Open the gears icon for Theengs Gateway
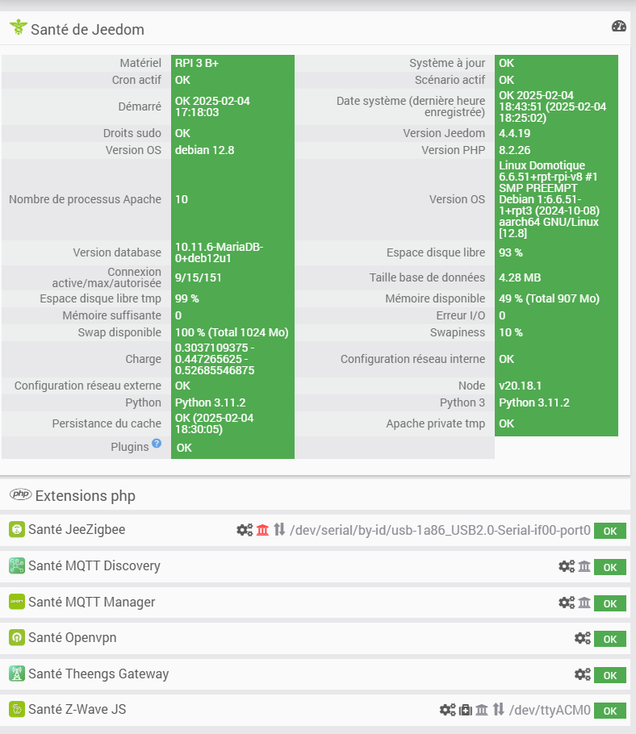Screen dimensions: 636x734 pos(583,674)
